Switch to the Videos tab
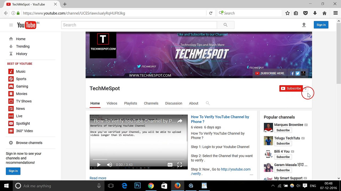This screenshot has width=341, height=191. pyautogui.click(x=112, y=103)
